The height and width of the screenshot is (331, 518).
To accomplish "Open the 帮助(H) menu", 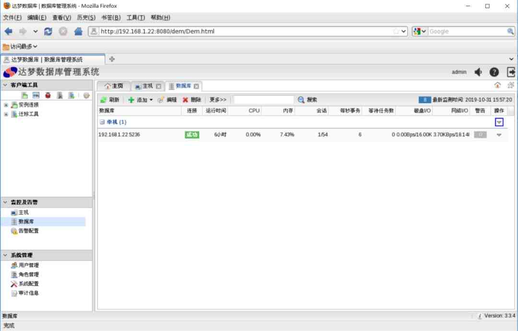I will (x=161, y=17).
